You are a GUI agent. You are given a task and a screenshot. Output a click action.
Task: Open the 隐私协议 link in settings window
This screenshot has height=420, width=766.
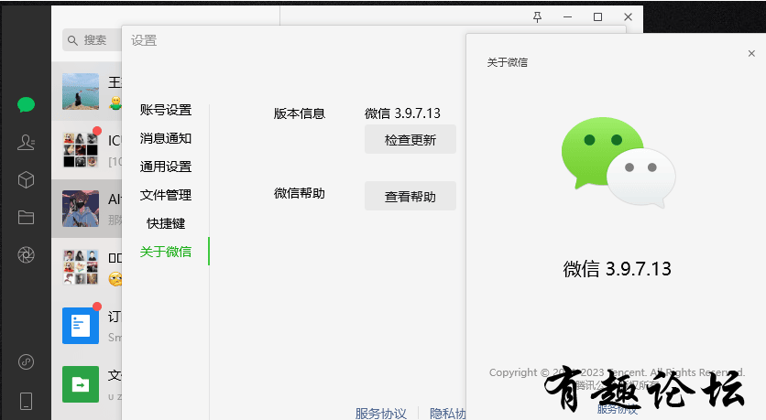click(x=448, y=414)
